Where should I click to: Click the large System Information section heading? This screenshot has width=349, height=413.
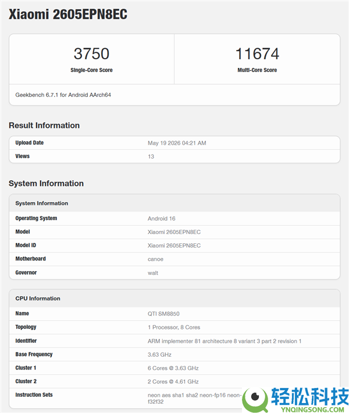coord(46,184)
